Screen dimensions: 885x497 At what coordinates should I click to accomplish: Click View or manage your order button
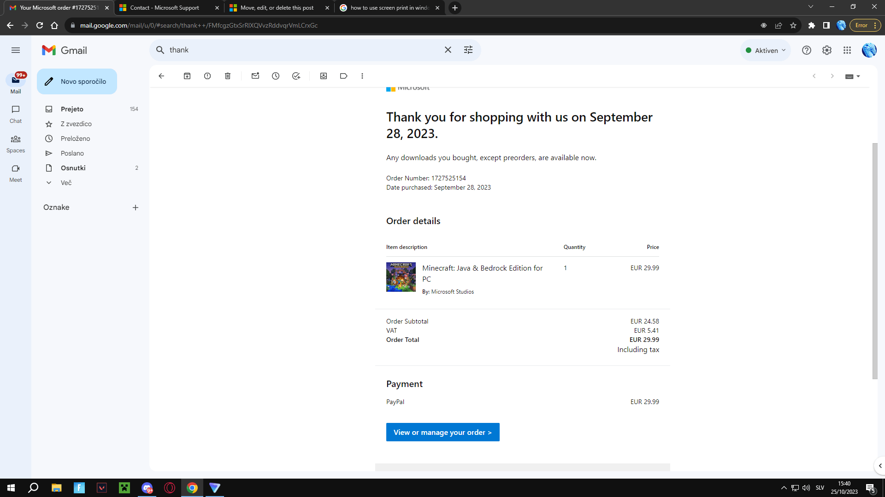pos(442,432)
